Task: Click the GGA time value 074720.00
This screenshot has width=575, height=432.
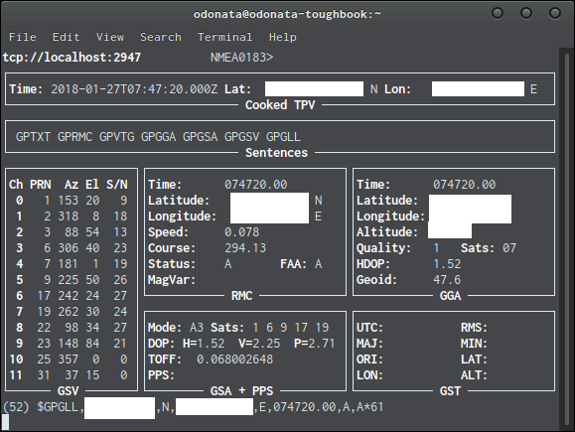Action: point(464,185)
